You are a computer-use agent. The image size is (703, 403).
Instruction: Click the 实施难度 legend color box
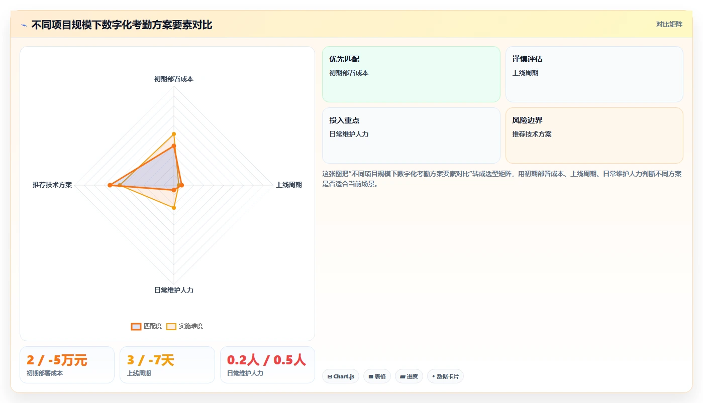pos(171,326)
